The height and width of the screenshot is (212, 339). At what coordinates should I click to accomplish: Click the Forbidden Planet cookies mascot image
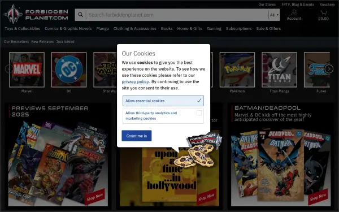pyautogui.click(x=198, y=150)
